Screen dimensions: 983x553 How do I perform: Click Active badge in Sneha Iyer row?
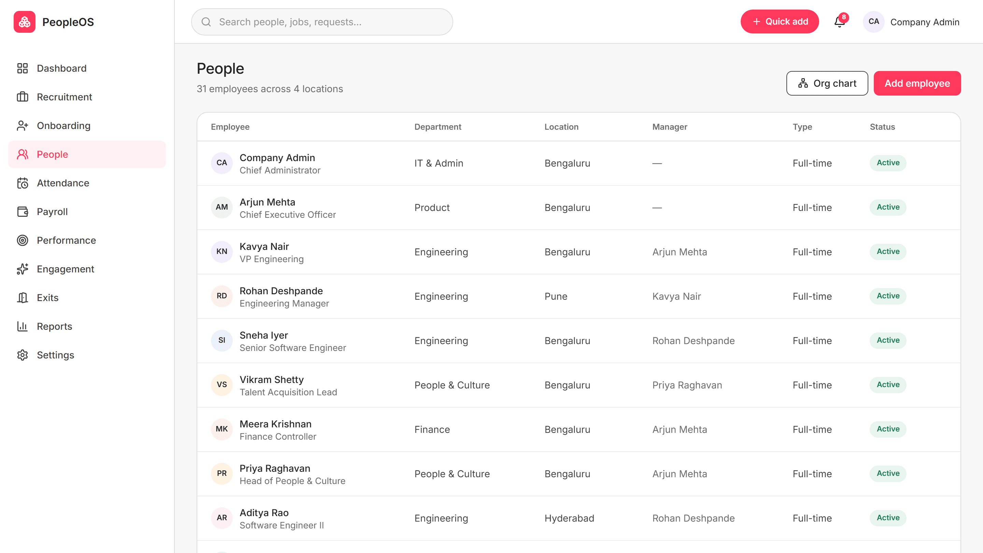pyautogui.click(x=888, y=340)
